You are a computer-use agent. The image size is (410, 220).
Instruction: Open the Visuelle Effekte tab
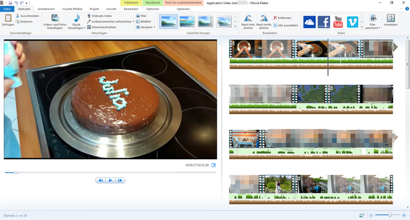[x=72, y=9]
